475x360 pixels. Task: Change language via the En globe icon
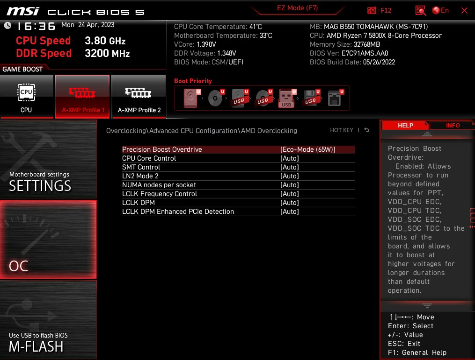point(440,11)
